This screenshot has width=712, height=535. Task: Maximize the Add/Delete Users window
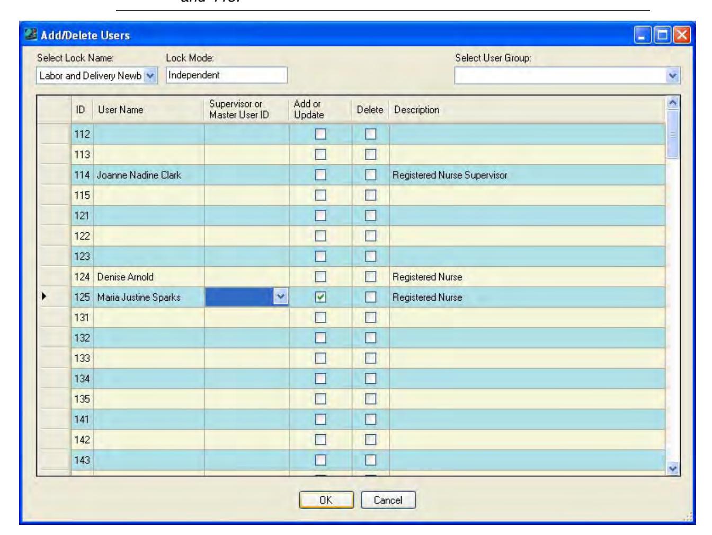(662, 36)
